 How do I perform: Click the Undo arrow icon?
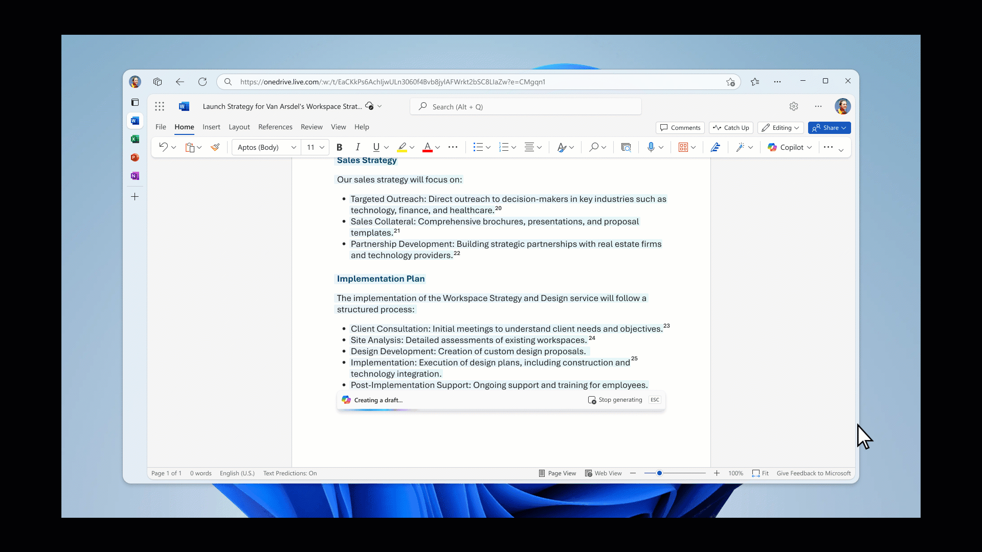163,147
